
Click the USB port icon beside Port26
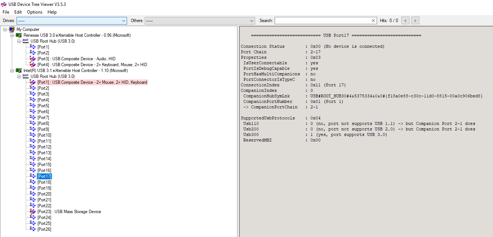(x=33, y=229)
